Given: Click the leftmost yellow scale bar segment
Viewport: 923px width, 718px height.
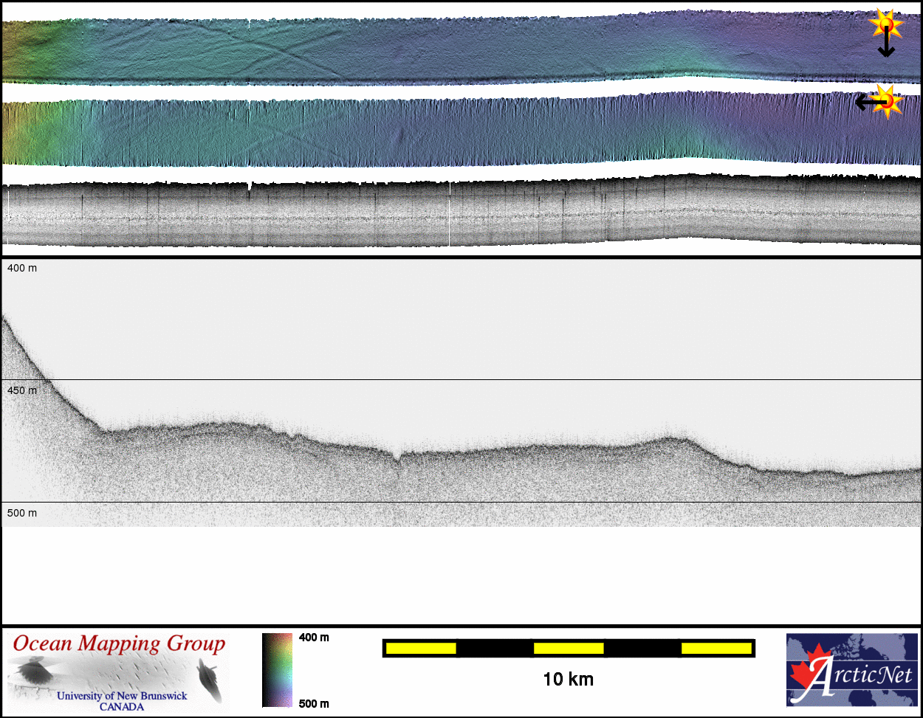Looking at the screenshot, I should (x=421, y=648).
